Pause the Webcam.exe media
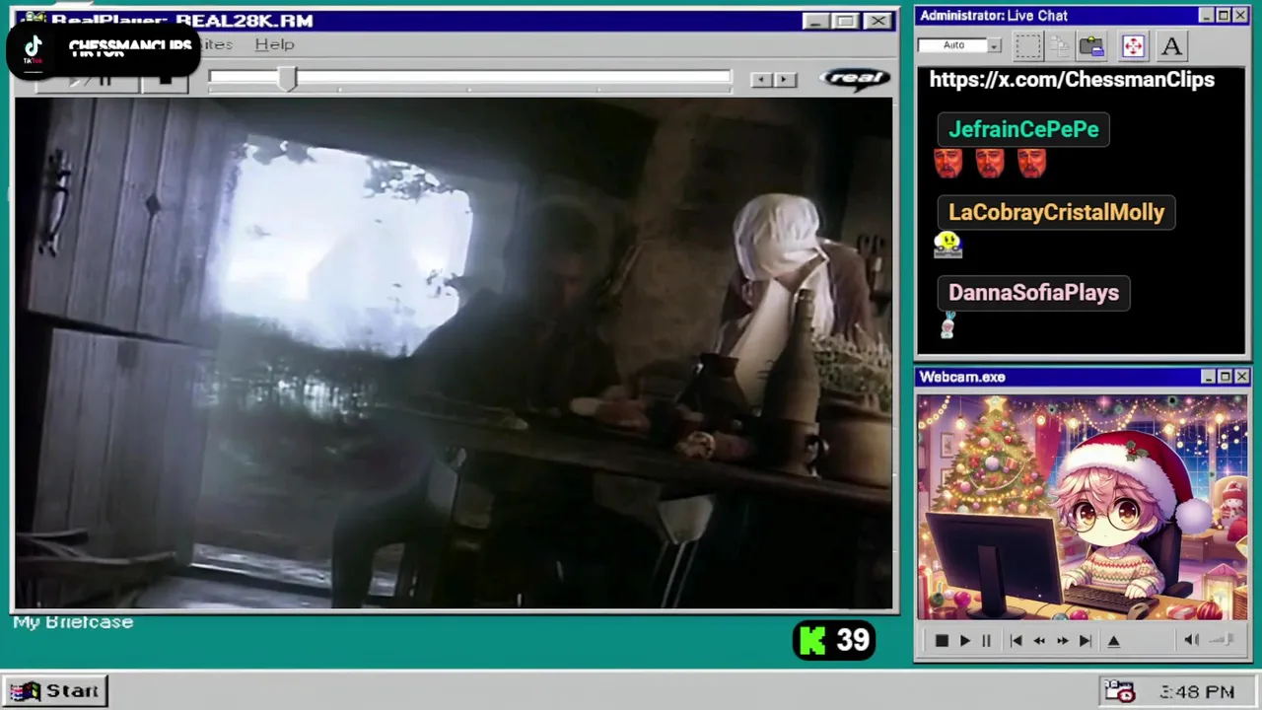This screenshot has height=710, width=1262. (x=986, y=641)
